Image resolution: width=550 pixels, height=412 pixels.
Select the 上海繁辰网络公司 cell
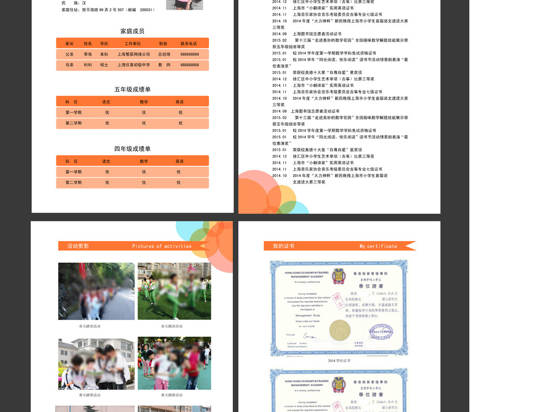pyautogui.click(x=133, y=54)
